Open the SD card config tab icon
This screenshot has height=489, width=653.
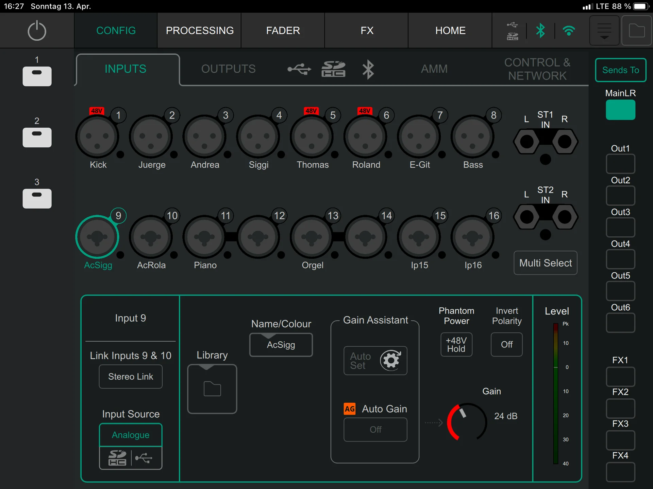333,69
